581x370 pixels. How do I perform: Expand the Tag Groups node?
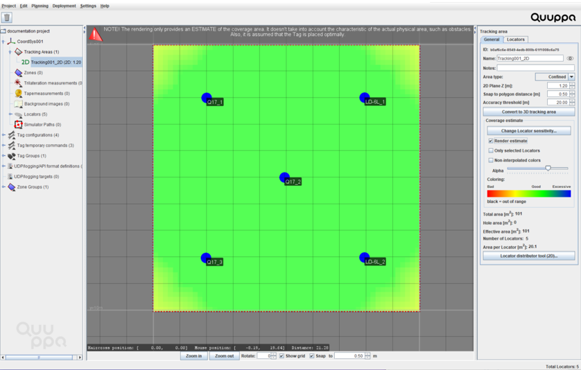(3, 156)
